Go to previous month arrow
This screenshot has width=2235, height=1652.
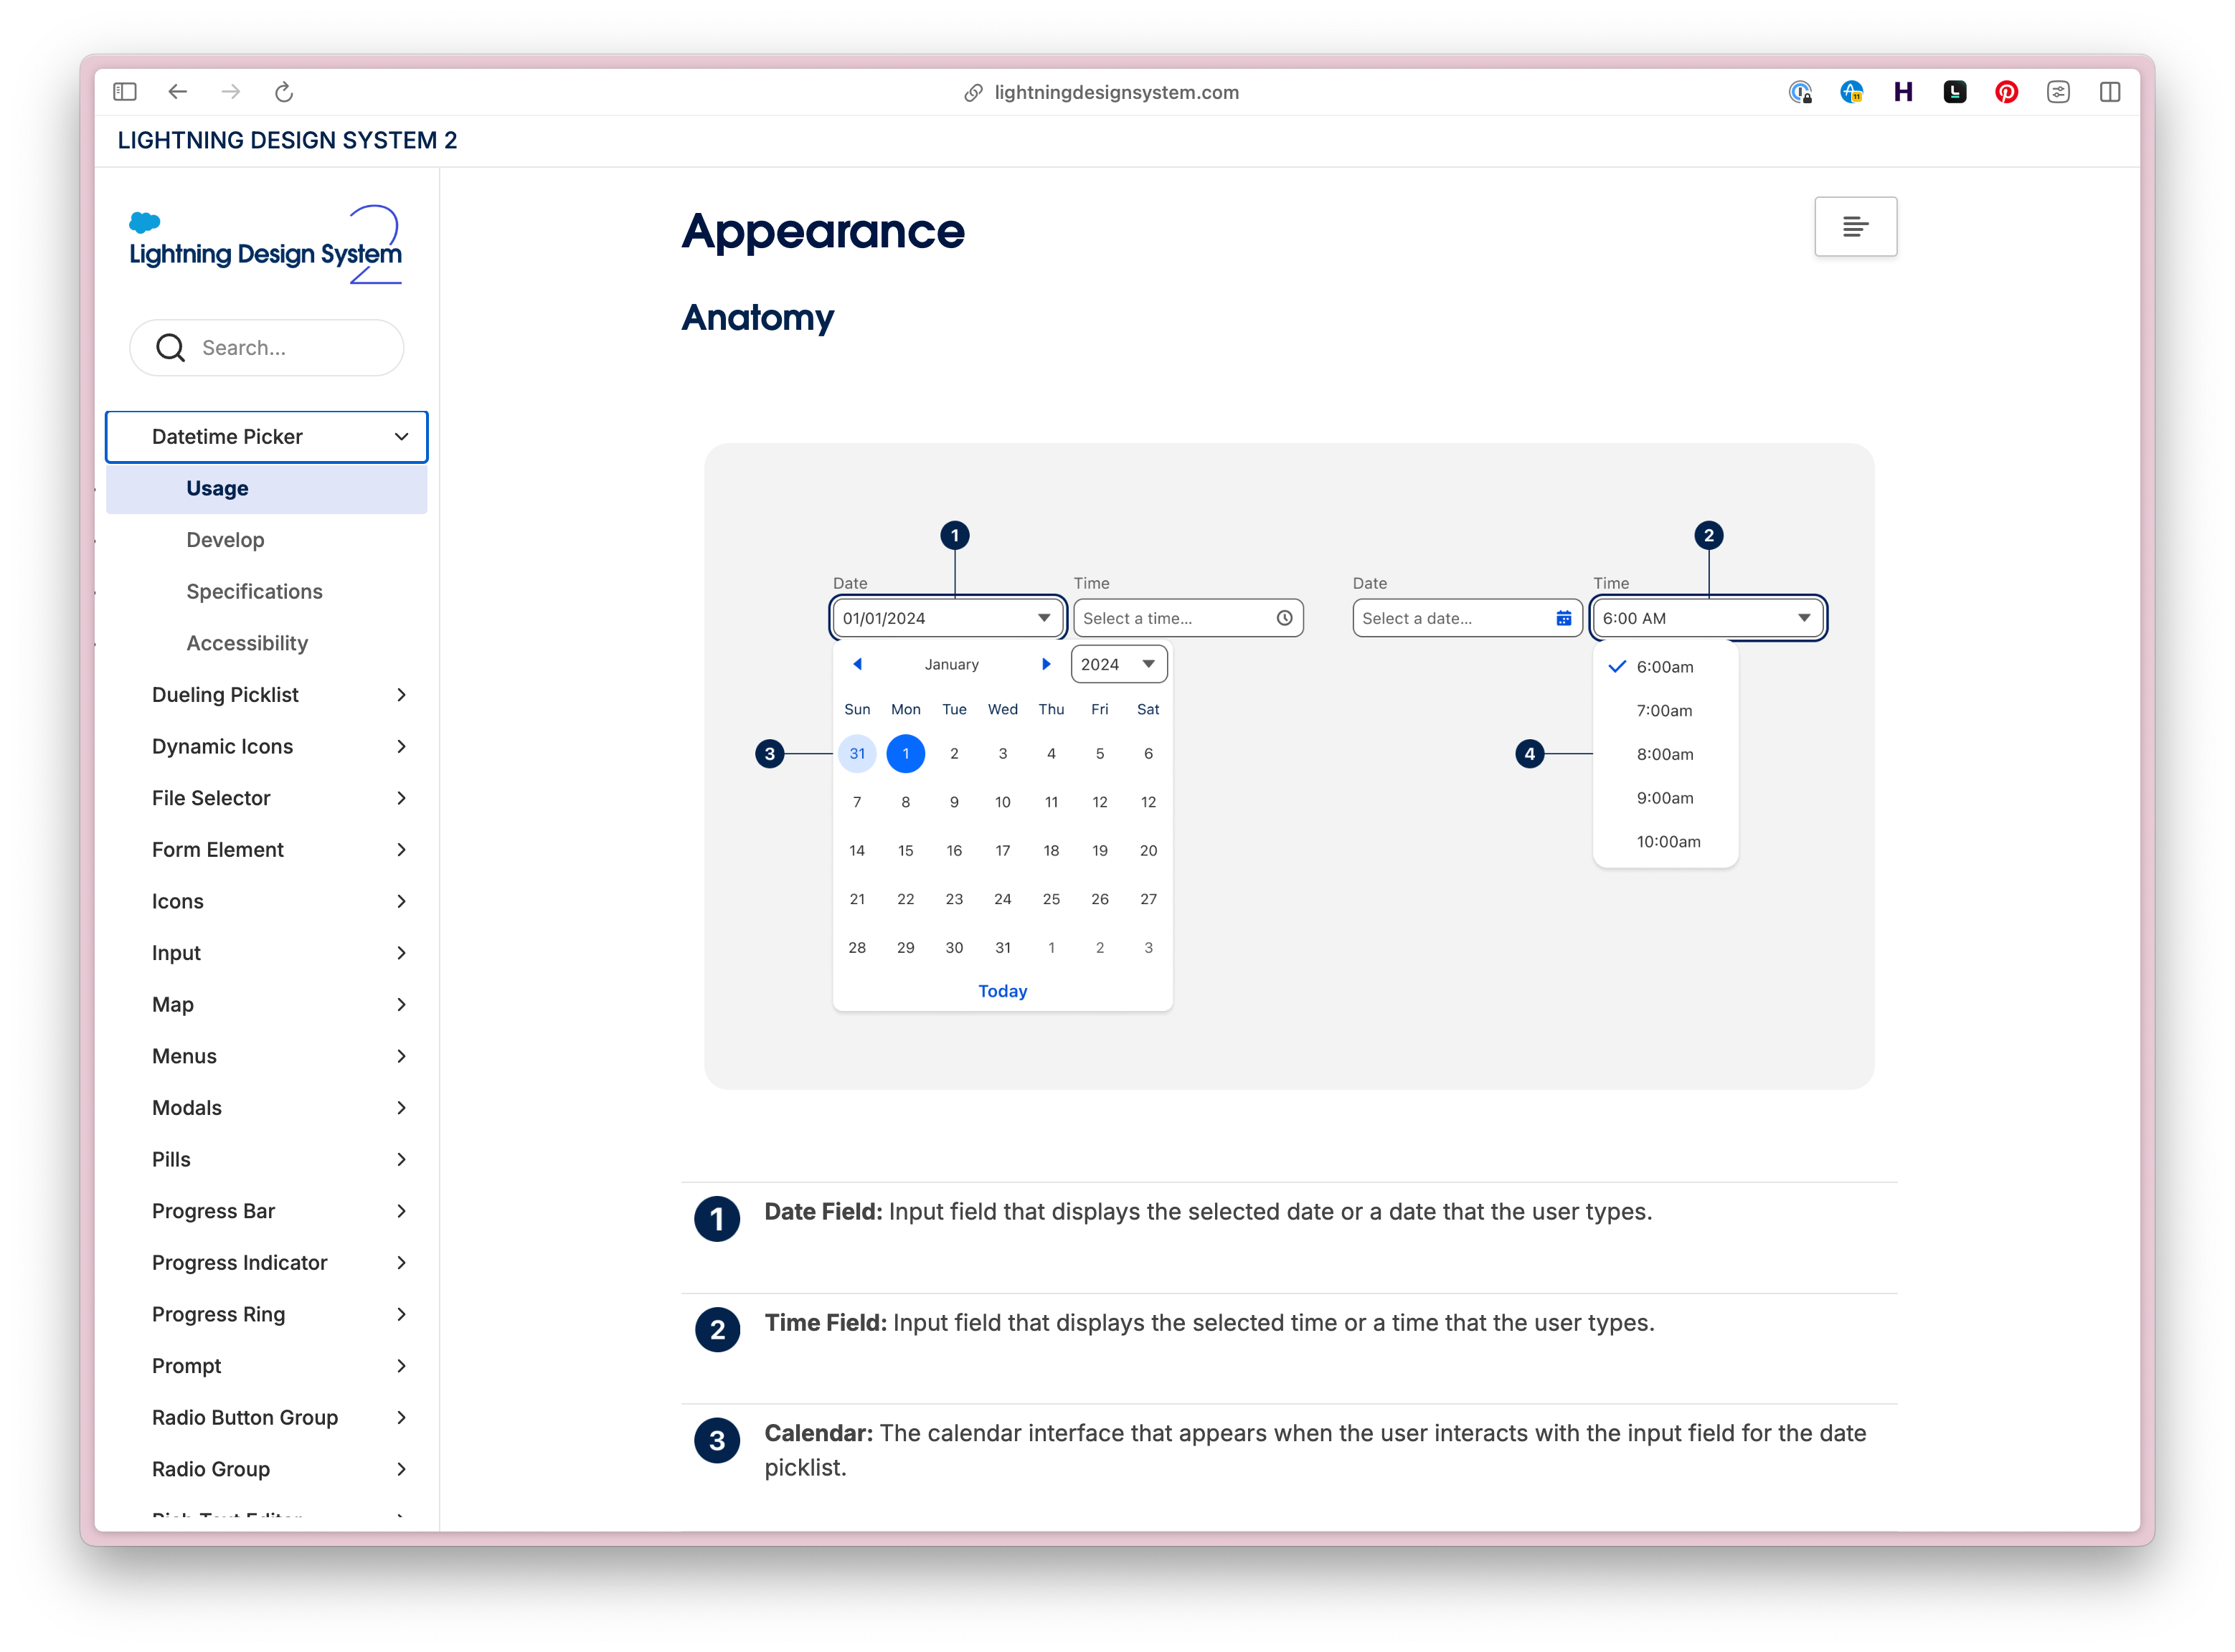[x=857, y=664]
